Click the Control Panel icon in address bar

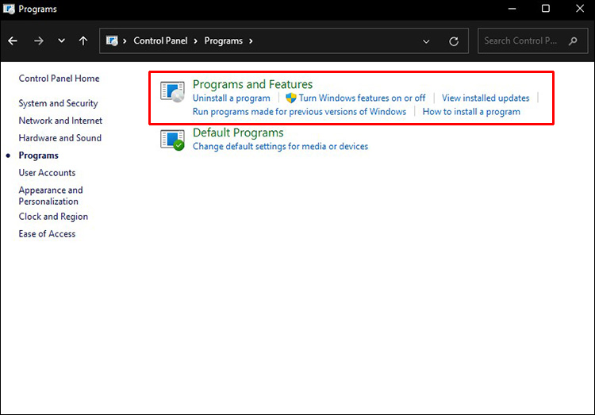coord(112,40)
